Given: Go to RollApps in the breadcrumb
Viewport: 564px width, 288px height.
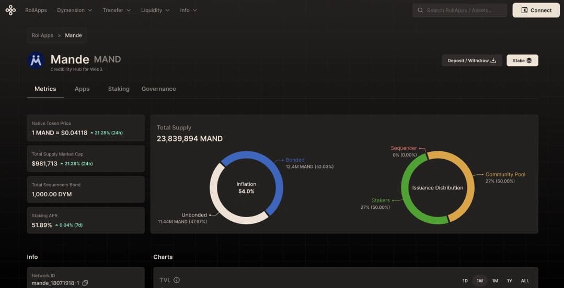Looking at the screenshot, I should 42,35.
